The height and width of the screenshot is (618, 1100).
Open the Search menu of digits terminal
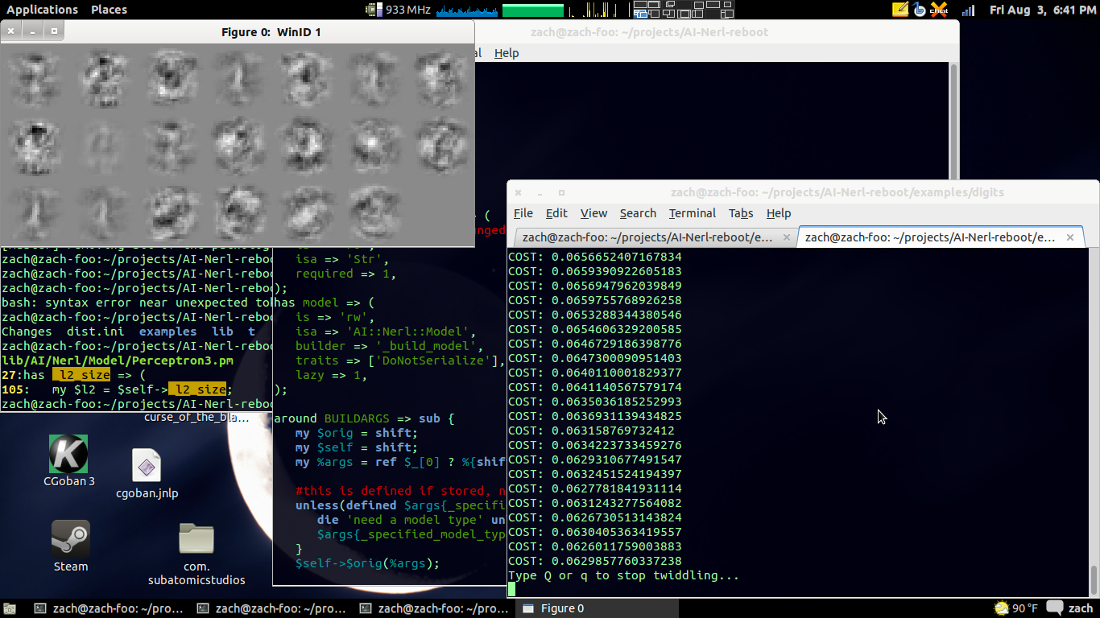(638, 213)
